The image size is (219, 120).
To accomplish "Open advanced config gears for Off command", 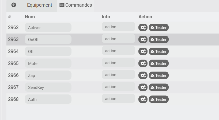I will click(x=143, y=51).
